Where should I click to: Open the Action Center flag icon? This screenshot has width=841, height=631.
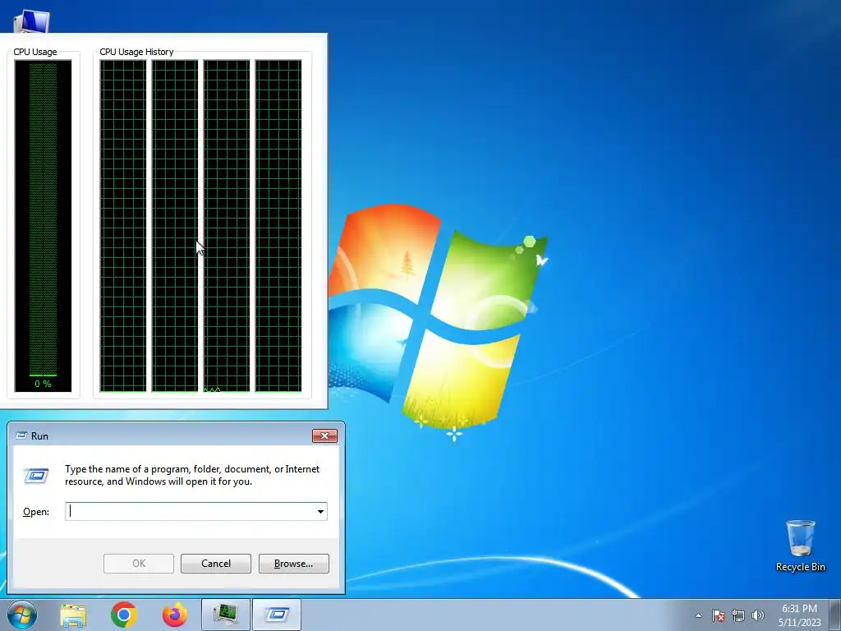click(x=718, y=615)
